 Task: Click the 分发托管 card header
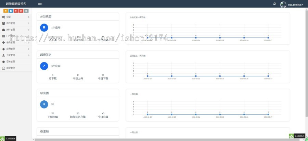[x=78, y=16]
